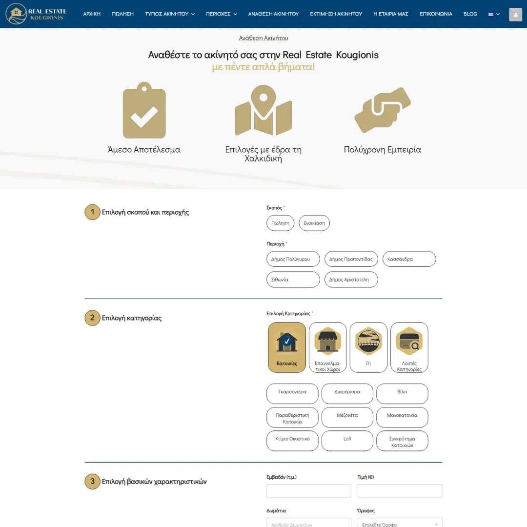Click the step 3 heading Επιλογή βασικών χαρακτηριστικών

pyautogui.click(x=154, y=482)
